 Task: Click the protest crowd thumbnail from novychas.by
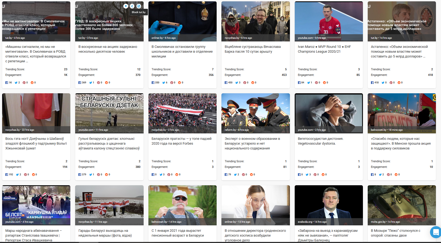click(182, 111)
